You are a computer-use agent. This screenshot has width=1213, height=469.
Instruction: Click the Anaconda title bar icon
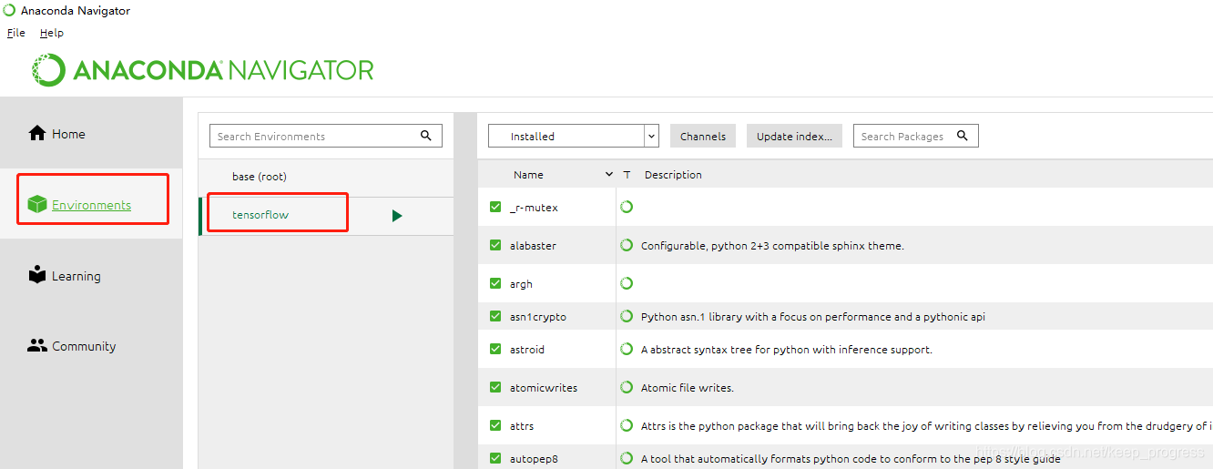coord(9,10)
